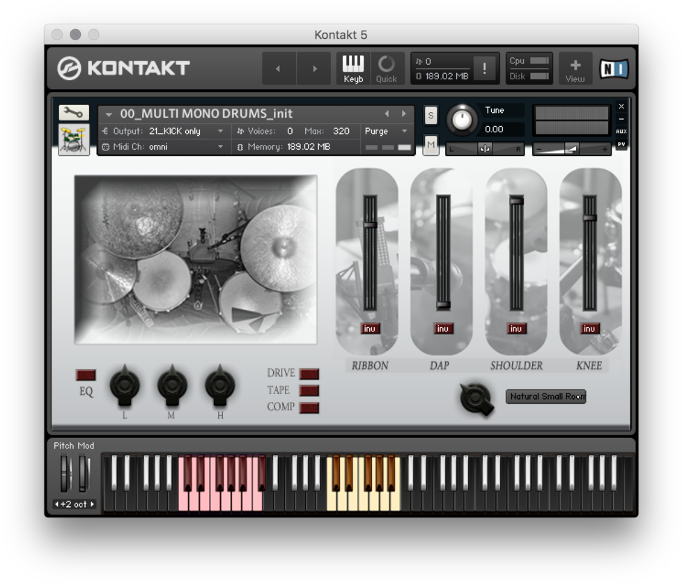Click the RIBBON mic label
The height and width of the screenshot is (585, 682).
(370, 366)
